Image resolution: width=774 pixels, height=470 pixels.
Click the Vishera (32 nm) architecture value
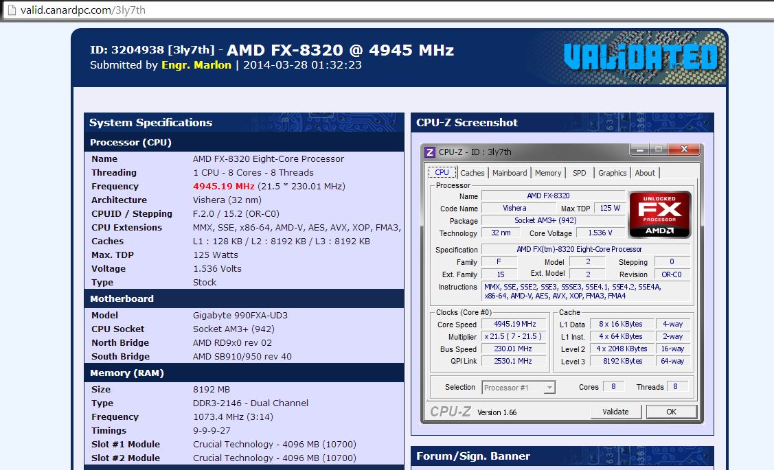click(x=227, y=200)
